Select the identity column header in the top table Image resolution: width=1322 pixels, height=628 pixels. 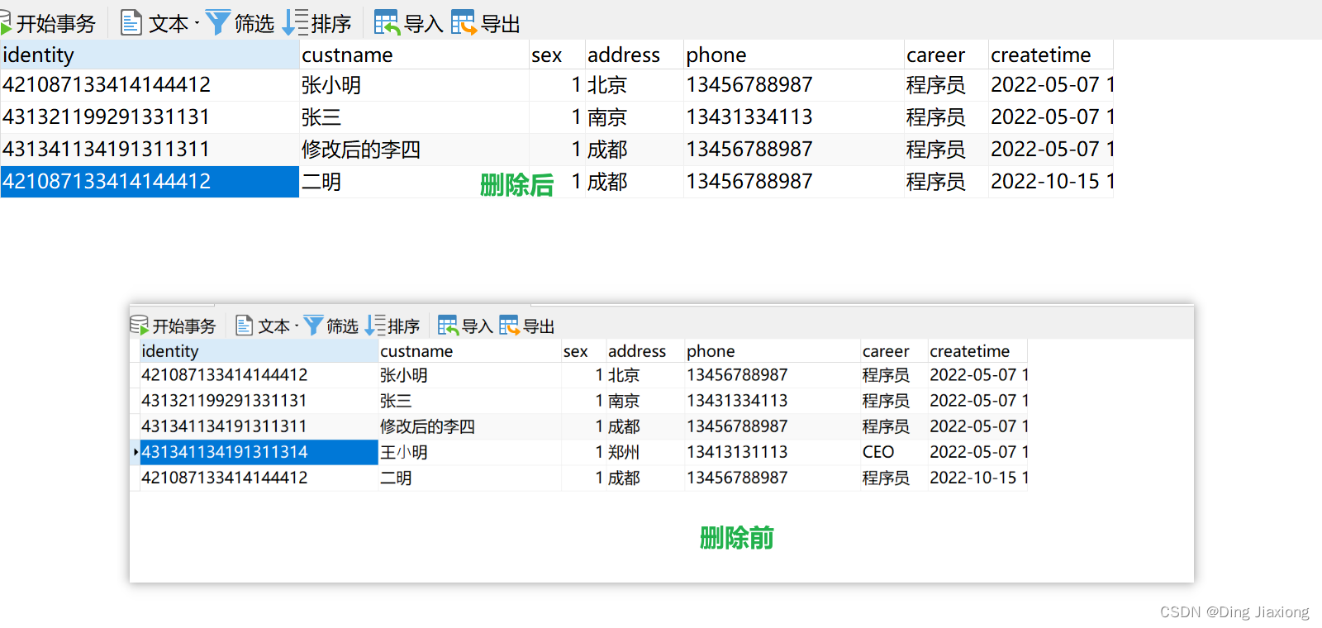tap(150, 55)
